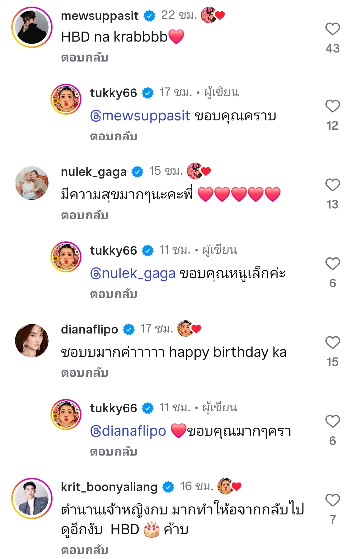Like nulek_gaga's comment with five hearts
This screenshot has height=559, width=359.
(332, 185)
